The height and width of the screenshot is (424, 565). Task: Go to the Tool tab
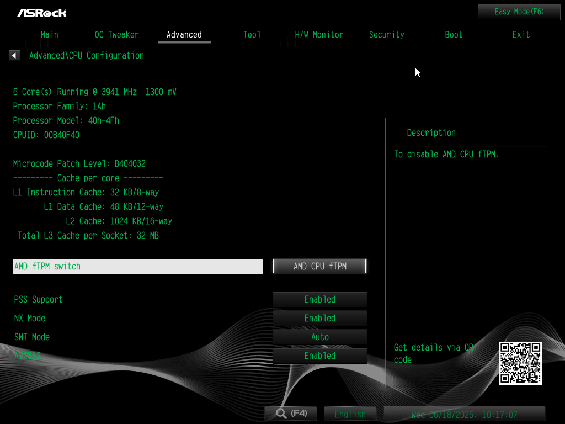[252, 35]
